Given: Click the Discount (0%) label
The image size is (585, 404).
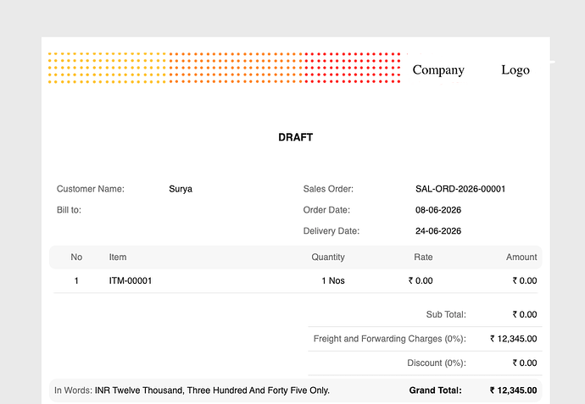Looking at the screenshot, I should (x=437, y=363).
